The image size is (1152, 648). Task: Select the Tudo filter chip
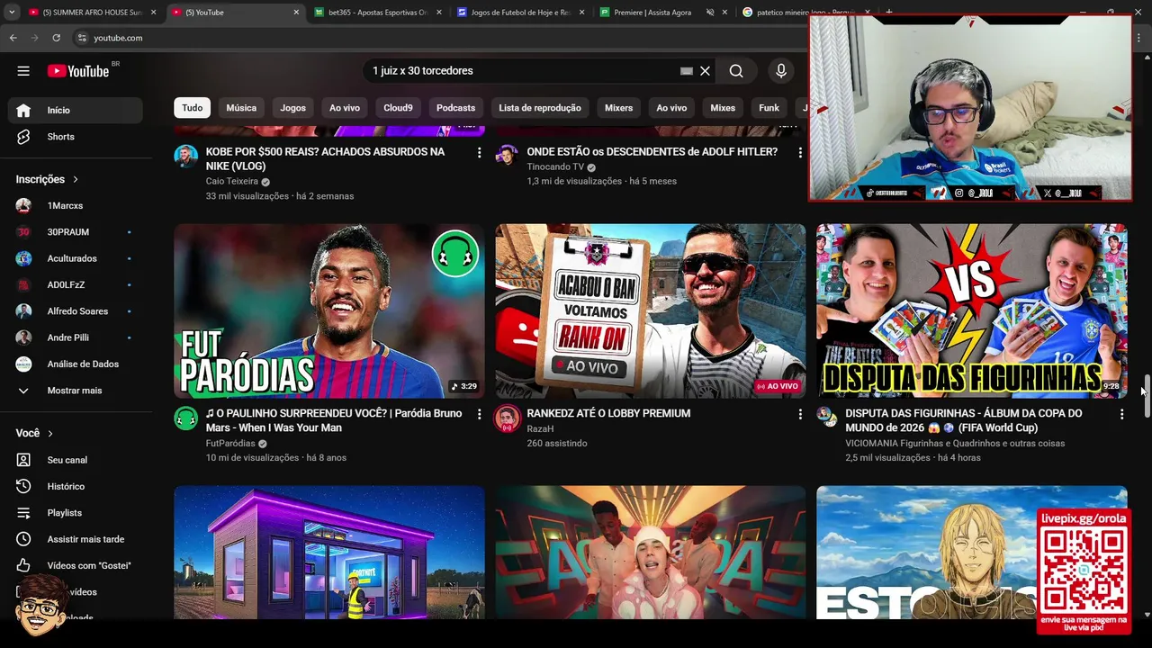pos(193,108)
